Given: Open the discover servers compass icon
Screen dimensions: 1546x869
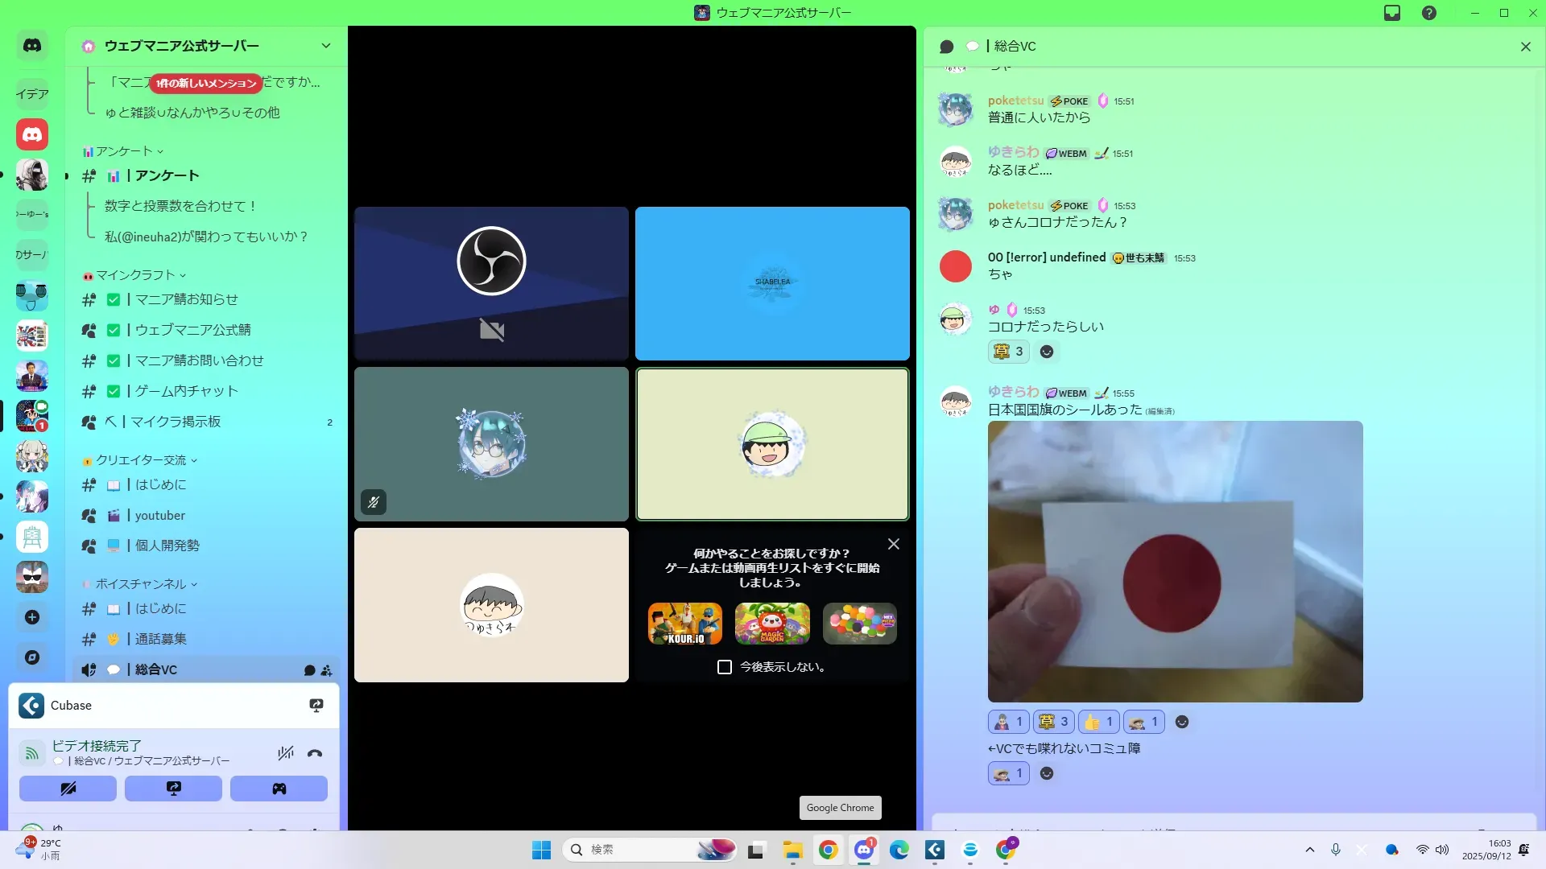Looking at the screenshot, I should [x=32, y=657].
